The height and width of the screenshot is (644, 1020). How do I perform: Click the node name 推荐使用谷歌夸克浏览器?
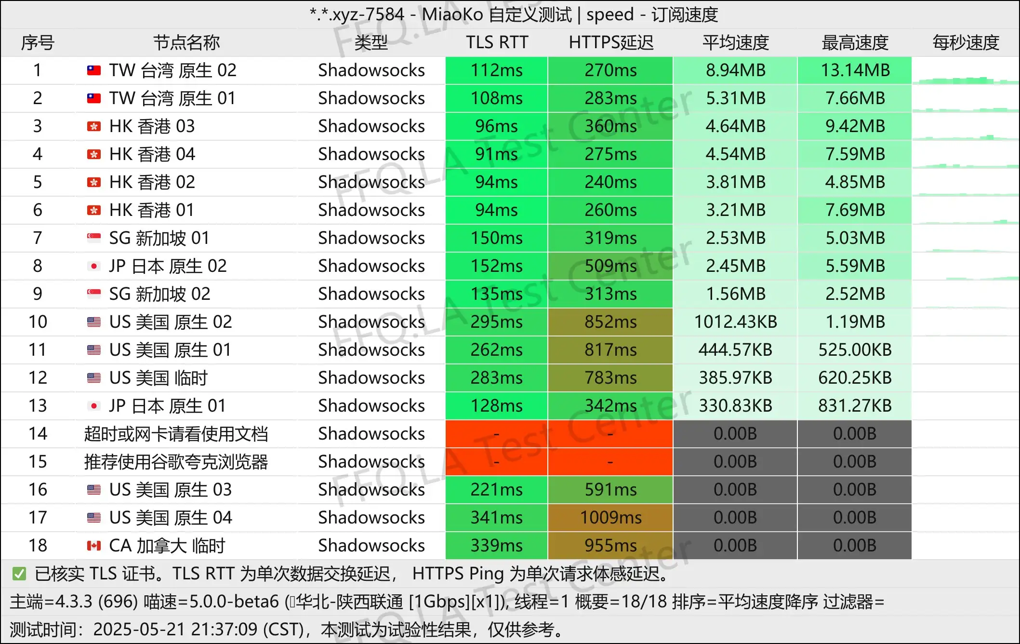pyautogui.click(x=176, y=462)
